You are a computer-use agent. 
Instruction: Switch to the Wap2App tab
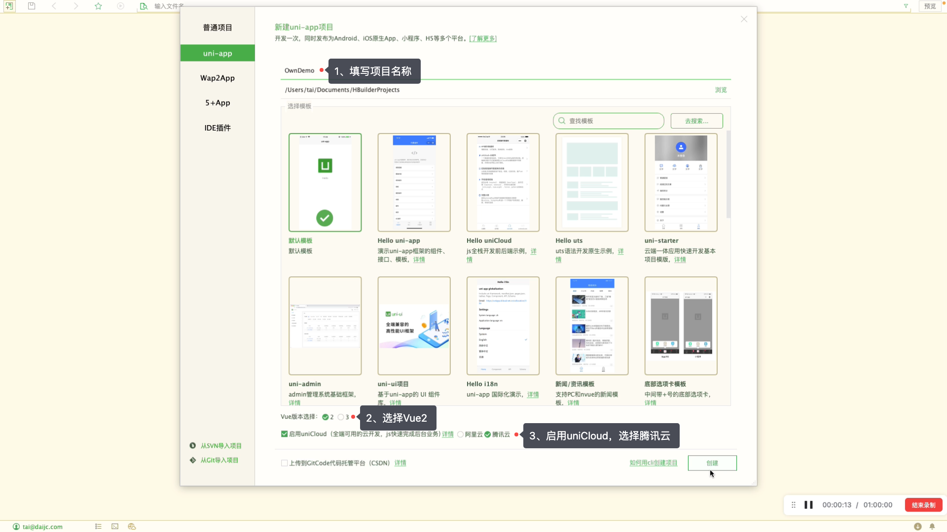(218, 78)
